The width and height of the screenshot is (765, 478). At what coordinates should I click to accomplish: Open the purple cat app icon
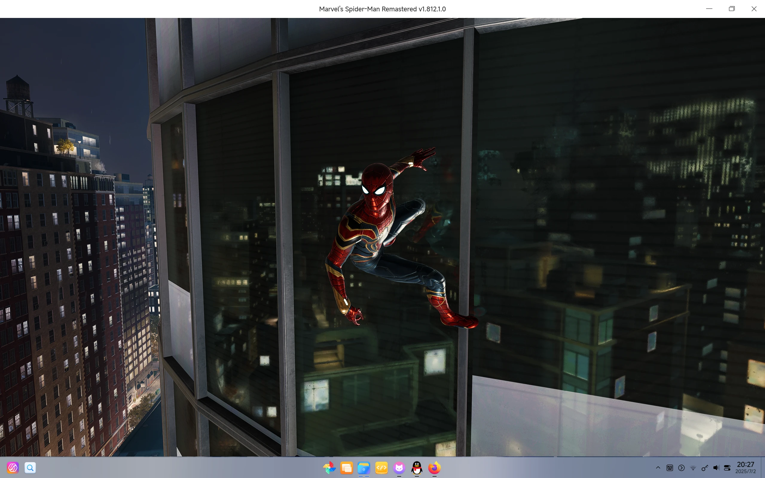point(399,468)
